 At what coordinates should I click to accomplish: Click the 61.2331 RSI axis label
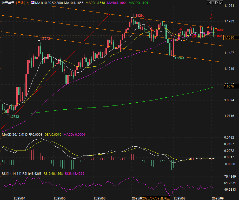(x=230, y=183)
